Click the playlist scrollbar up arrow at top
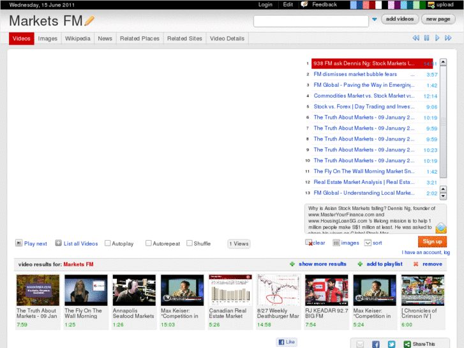Screen dimensions: 464x348 click(x=443, y=62)
